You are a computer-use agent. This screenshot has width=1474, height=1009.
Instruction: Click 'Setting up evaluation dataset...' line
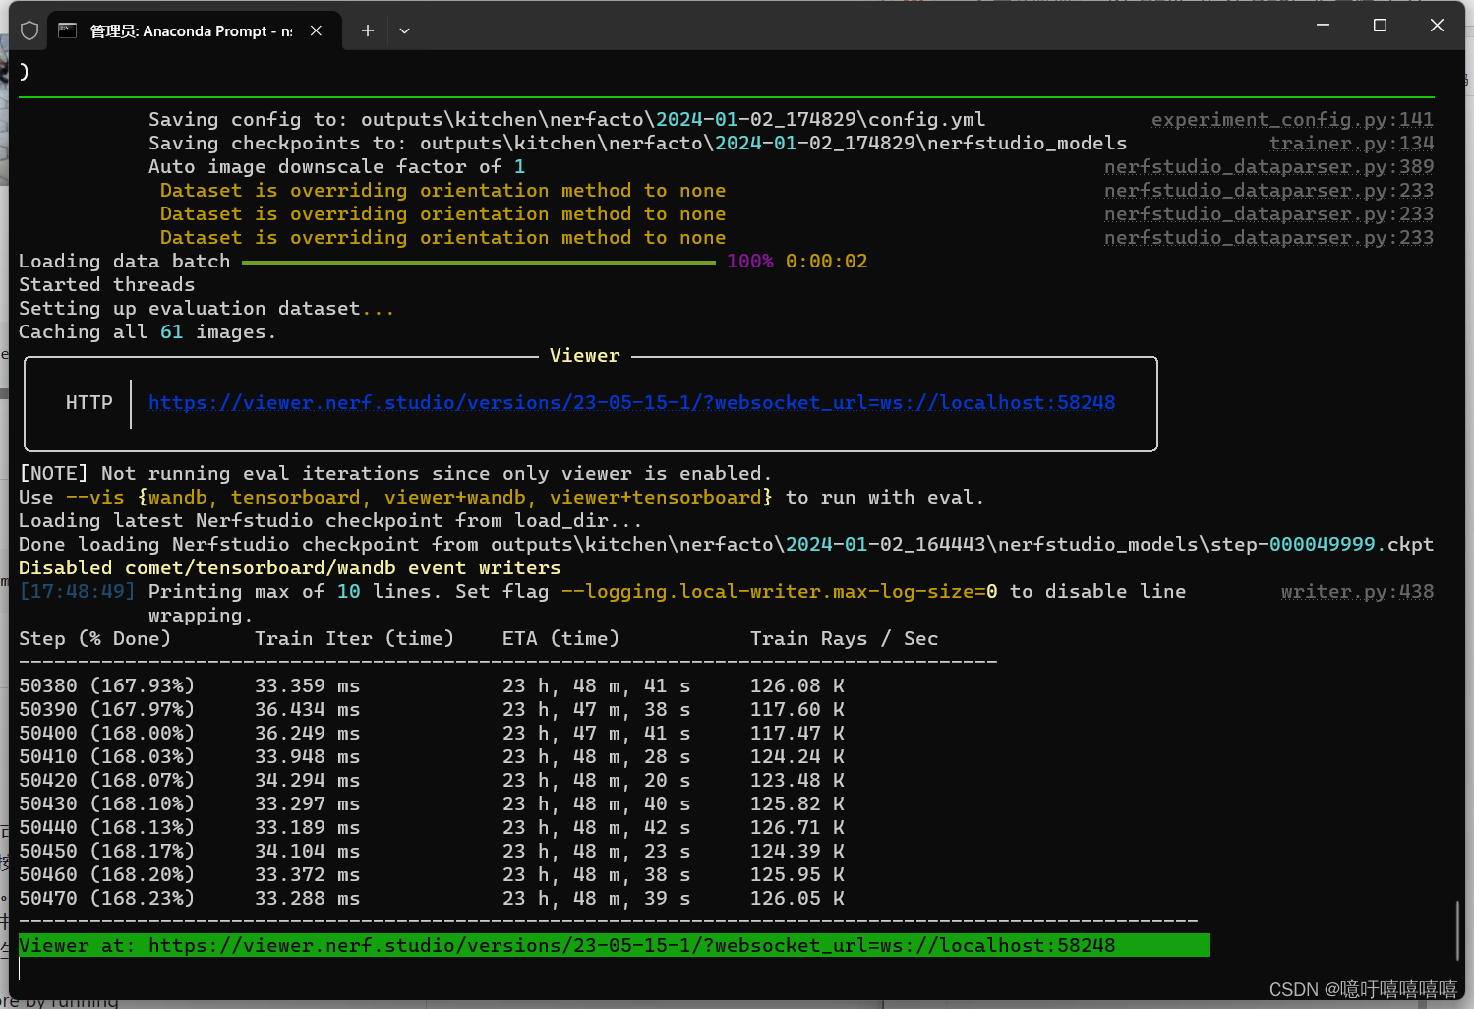(206, 308)
